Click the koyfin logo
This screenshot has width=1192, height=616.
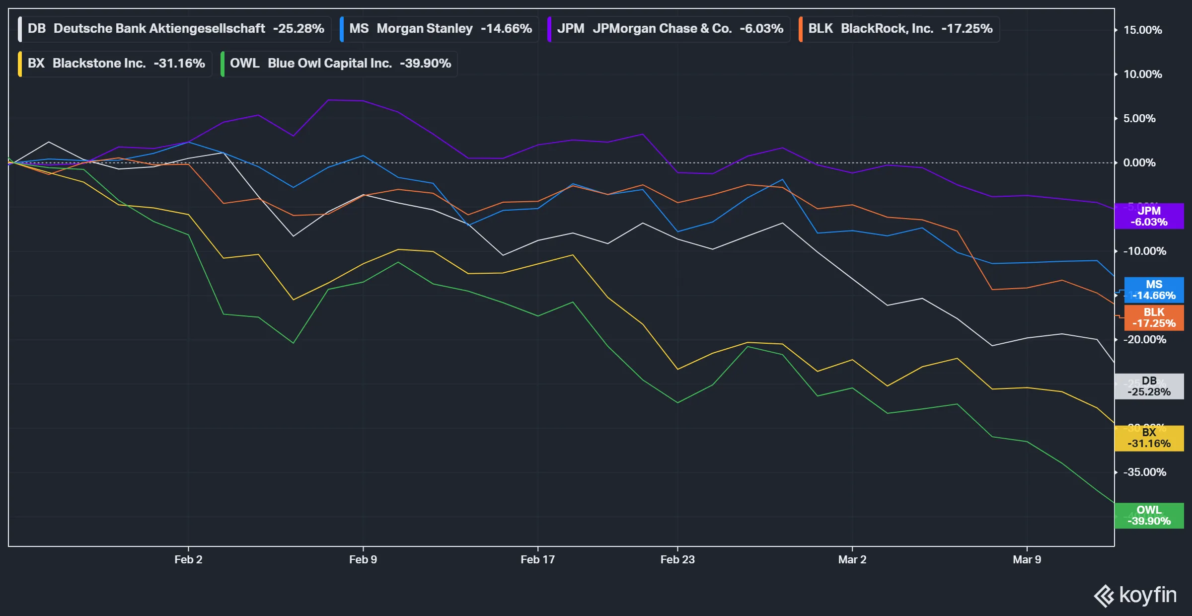pyautogui.click(x=1135, y=595)
